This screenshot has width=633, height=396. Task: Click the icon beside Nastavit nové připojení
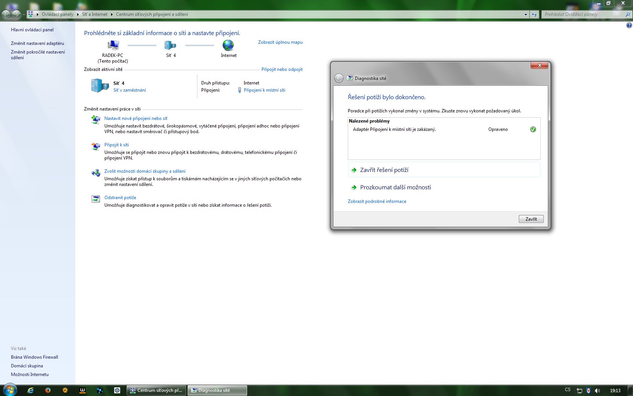(96, 120)
